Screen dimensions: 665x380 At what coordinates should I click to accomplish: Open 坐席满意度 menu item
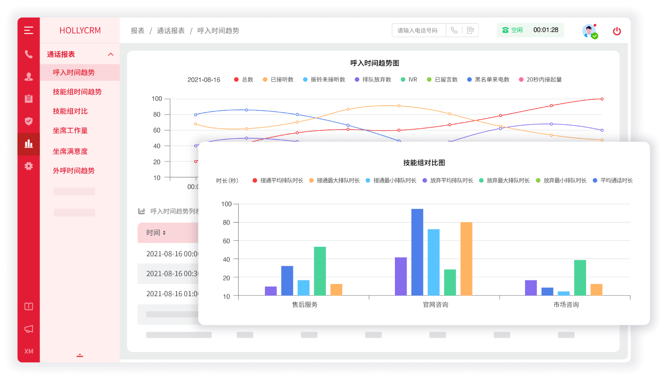(x=70, y=151)
